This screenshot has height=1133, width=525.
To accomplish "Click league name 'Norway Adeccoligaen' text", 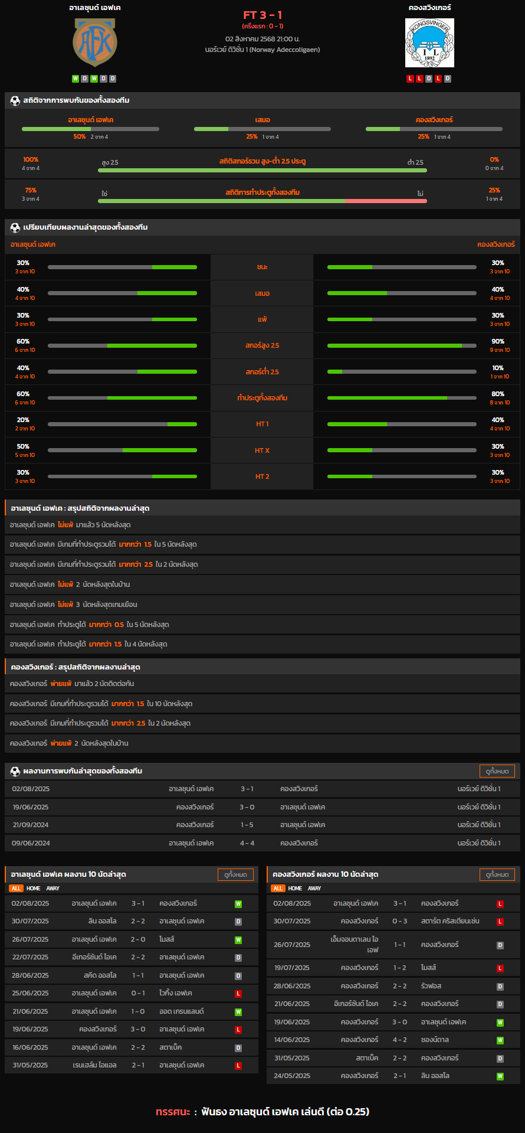I will [x=285, y=50].
